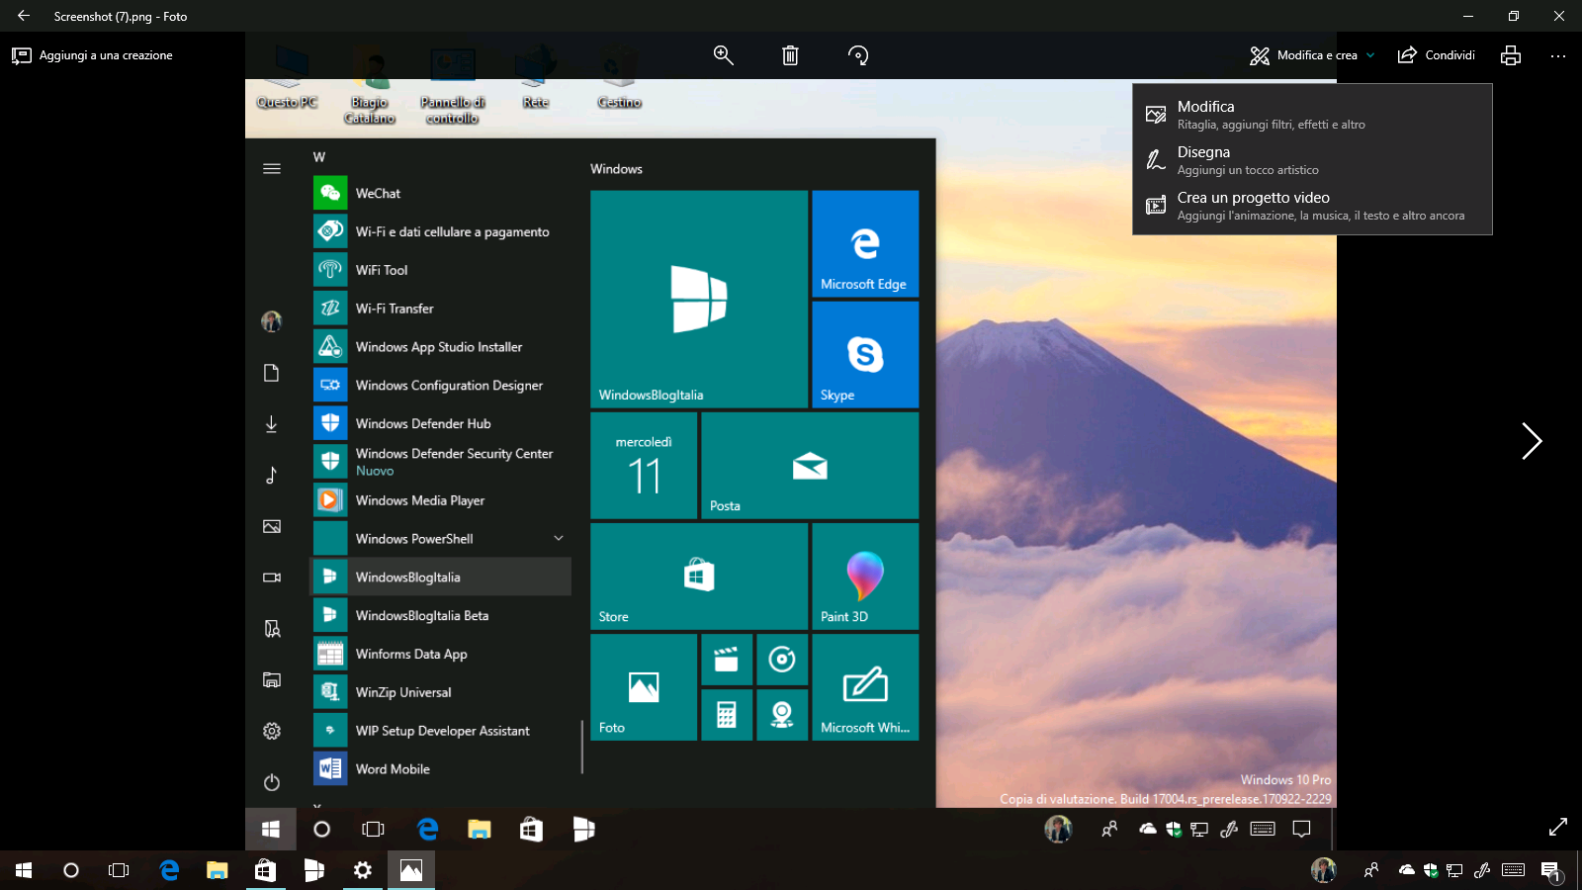The height and width of the screenshot is (890, 1582).
Task: Click the Windows Start button on taskbar
Action: coord(24,870)
